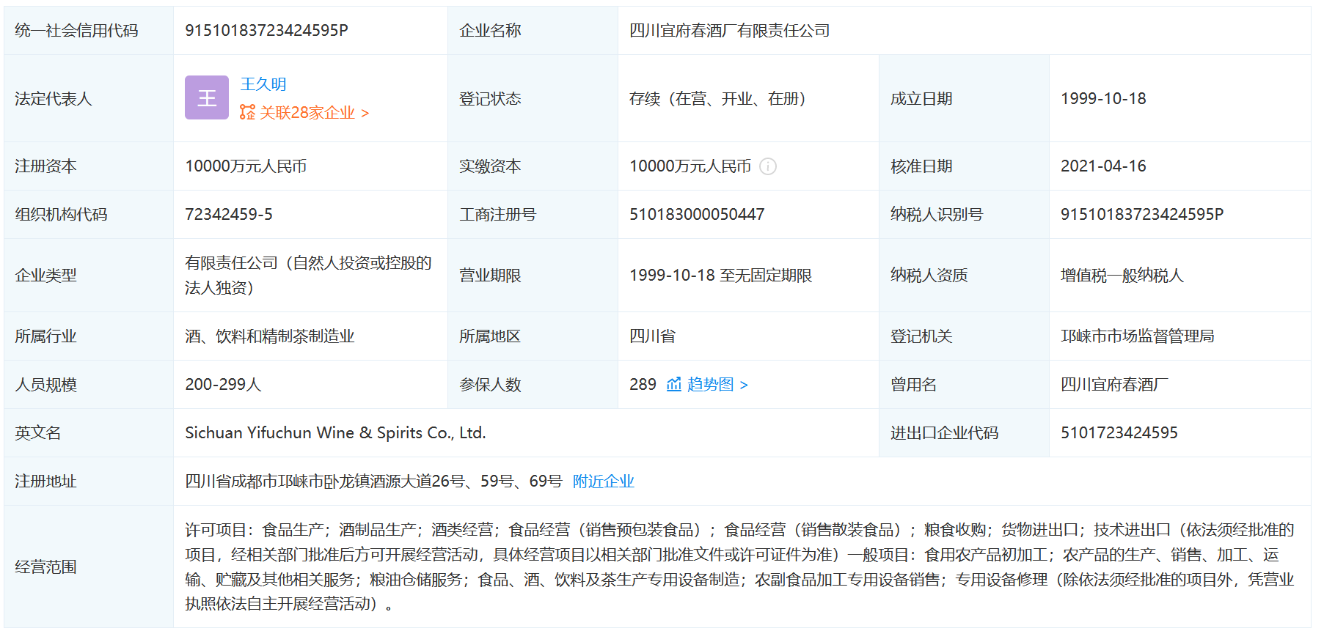The image size is (1324, 631).
Task: Click the 成立日期 label cell
Action: point(964,99)
